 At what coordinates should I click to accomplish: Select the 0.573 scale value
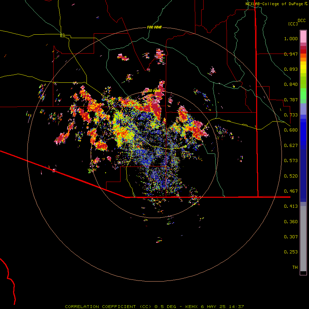coord(291,161)
